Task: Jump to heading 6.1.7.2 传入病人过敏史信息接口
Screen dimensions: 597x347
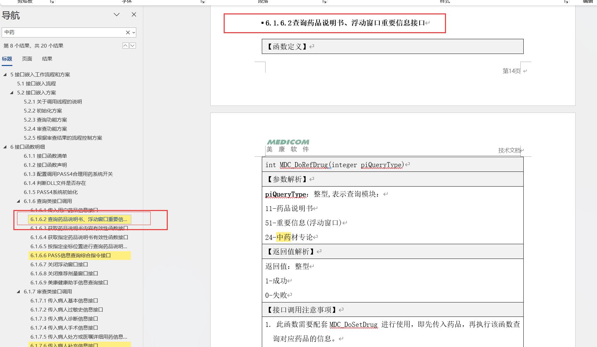Action: click(67, 310)
